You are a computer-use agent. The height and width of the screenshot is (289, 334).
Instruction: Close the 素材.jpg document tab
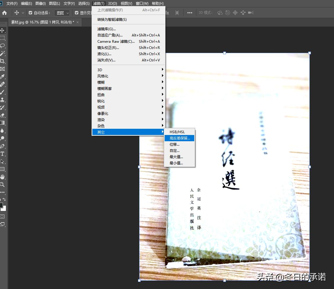(x=78, y=22)
